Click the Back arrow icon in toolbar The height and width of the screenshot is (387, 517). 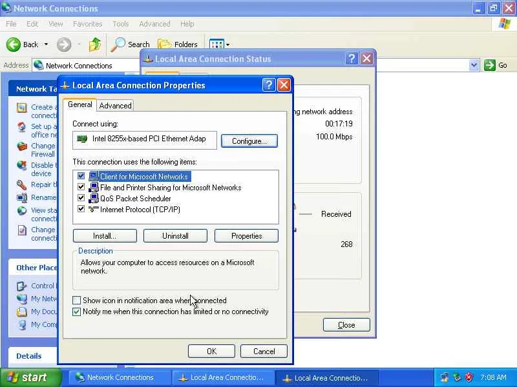[x=14, y=45]
